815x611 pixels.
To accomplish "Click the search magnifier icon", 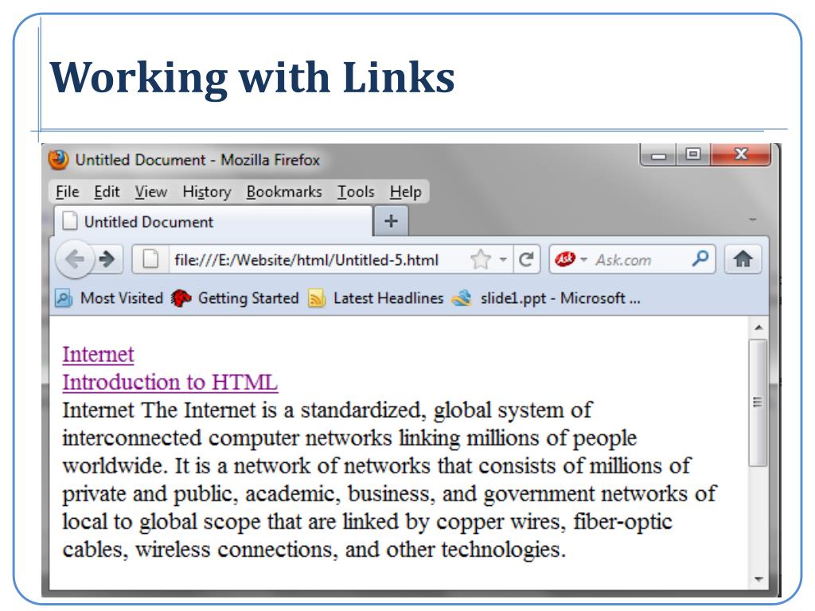I will point(700,258).
